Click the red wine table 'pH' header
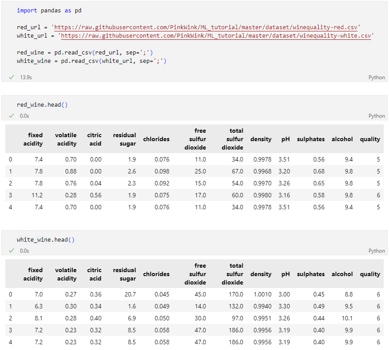 click(285, 139)
